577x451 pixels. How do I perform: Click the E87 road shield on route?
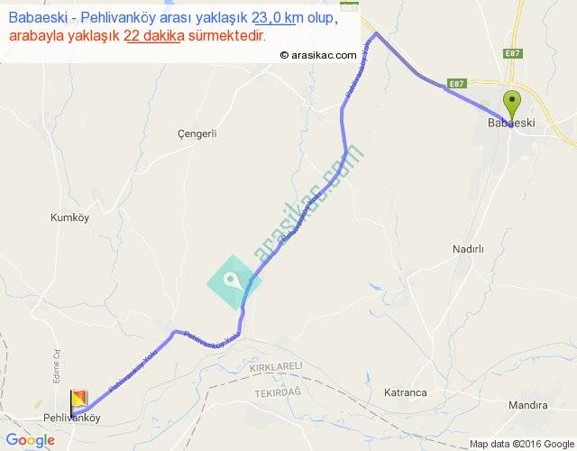pos(457,84)
